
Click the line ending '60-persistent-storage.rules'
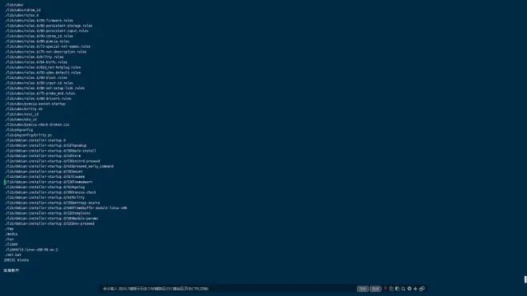point(49,26)
